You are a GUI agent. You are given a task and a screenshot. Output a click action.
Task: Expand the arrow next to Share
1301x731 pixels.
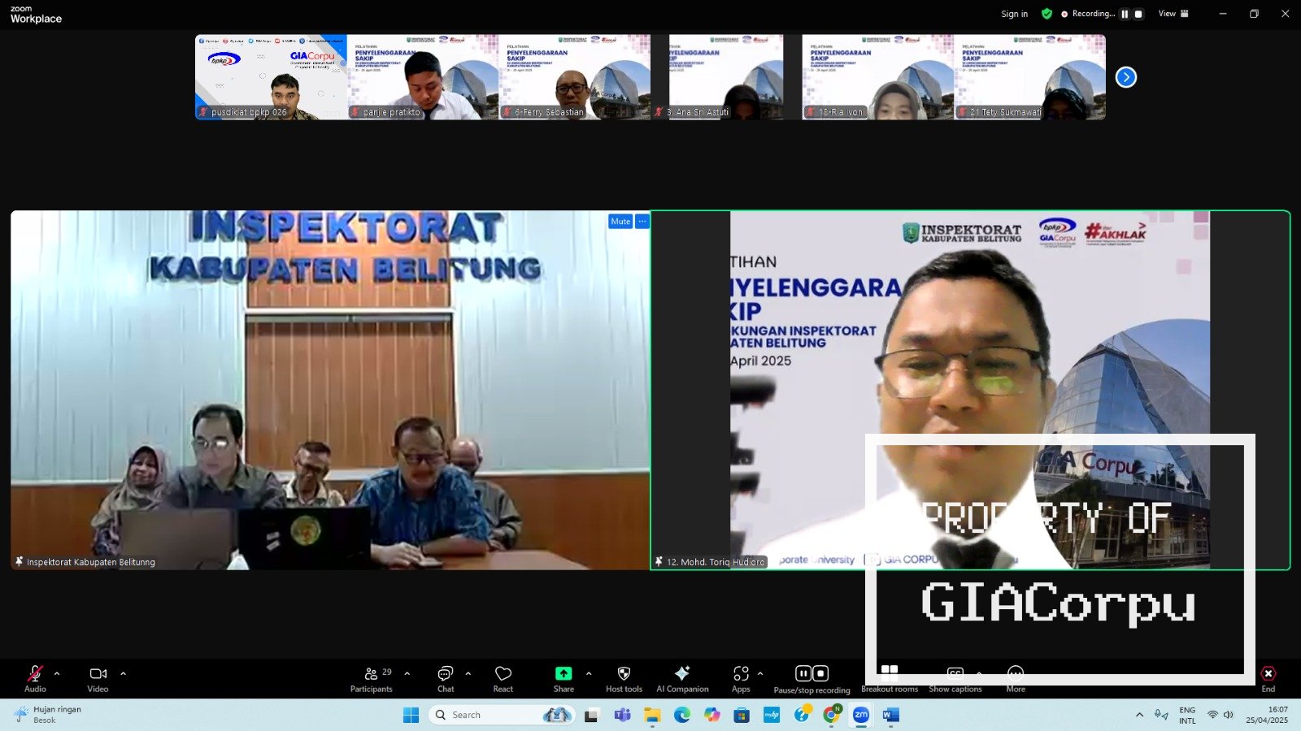tap(589, 673)
